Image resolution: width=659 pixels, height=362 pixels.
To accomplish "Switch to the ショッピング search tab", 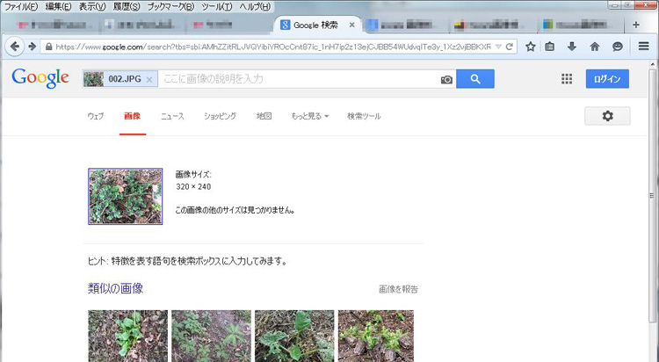I will pos(220,116).
